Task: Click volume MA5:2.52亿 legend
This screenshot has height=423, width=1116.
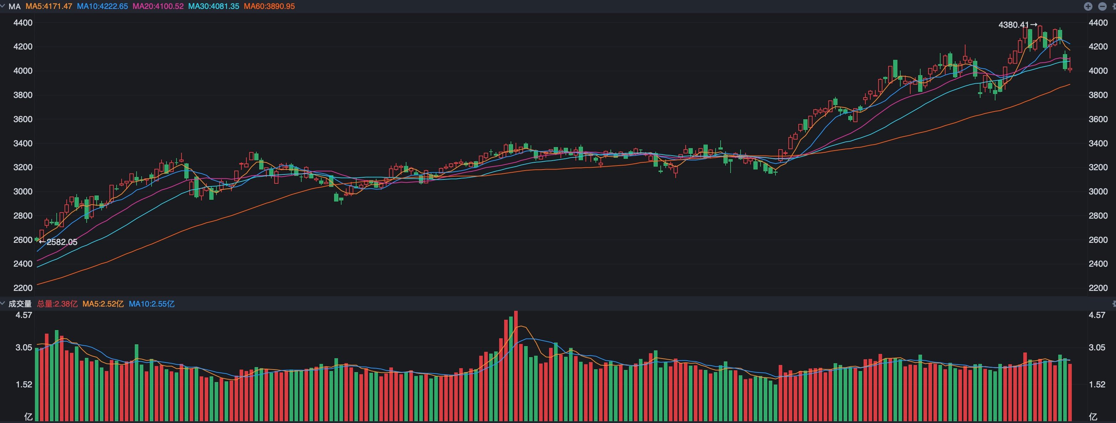Action: (103, 304)
